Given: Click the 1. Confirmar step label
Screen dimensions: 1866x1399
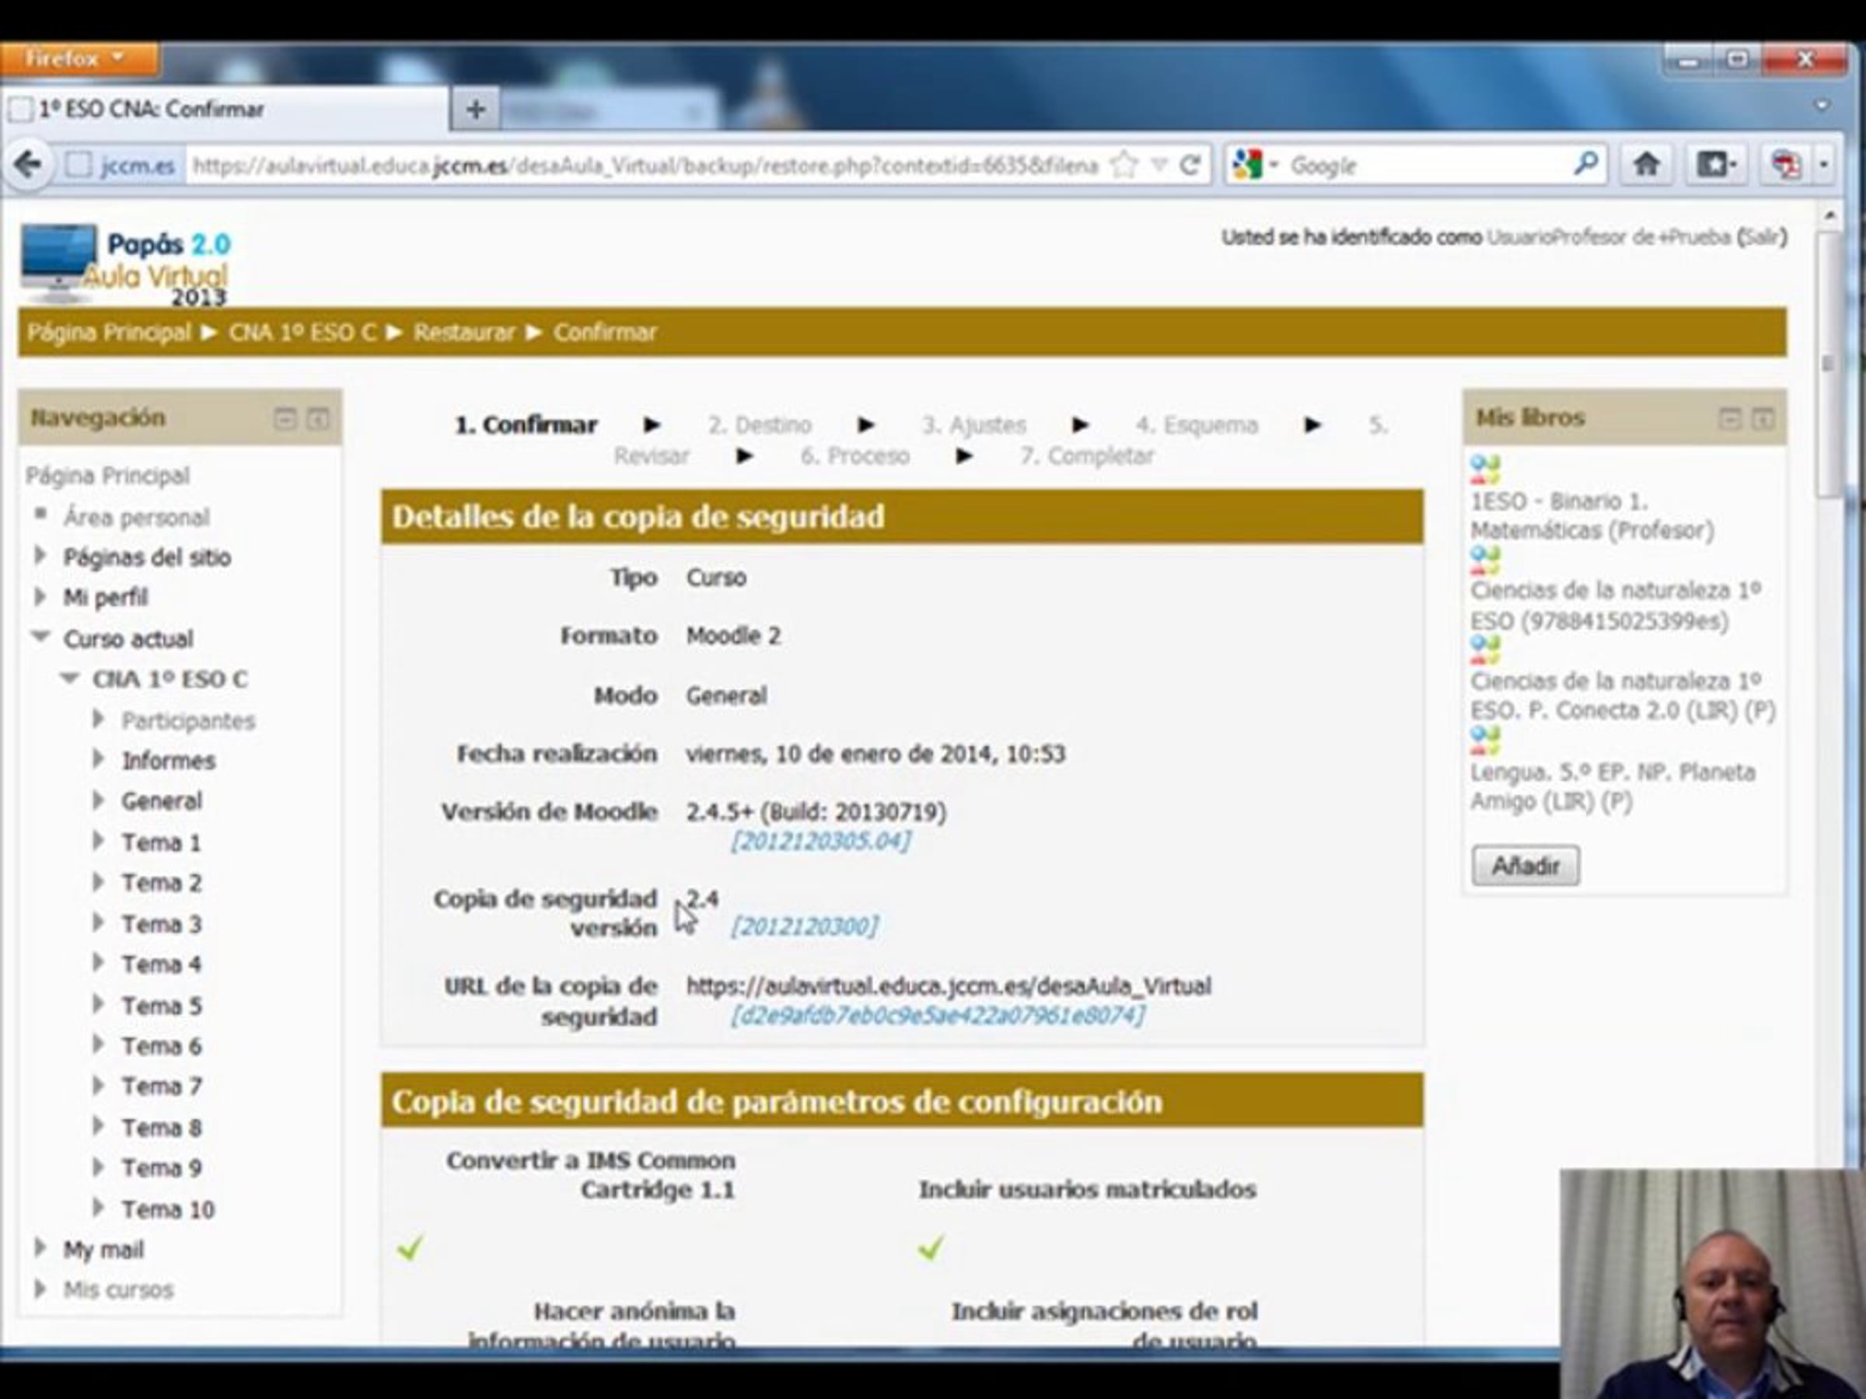Looking at the screenshot, I should pyautogui.click(x=526, y=424).
